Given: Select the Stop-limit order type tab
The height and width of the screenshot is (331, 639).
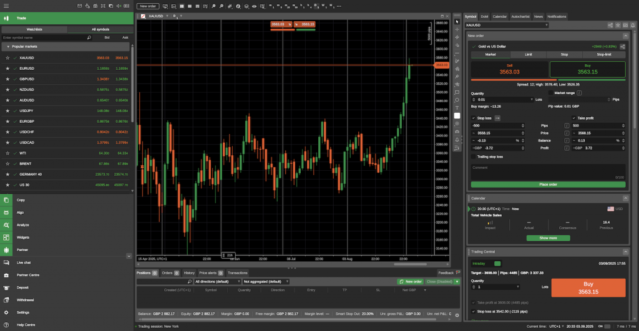Looking at the screenshot, I should tap(603, 54).
